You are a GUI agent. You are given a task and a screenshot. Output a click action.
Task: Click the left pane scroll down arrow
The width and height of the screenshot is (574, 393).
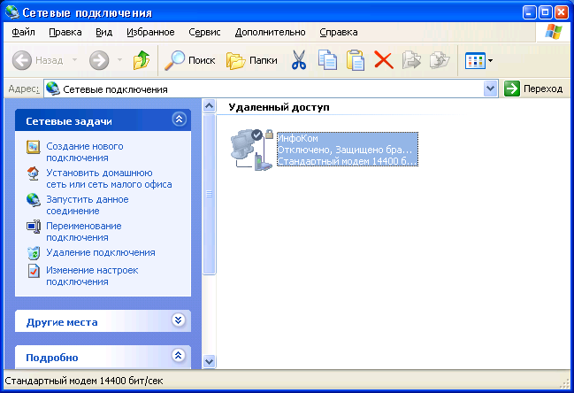(x=209, y=361)
